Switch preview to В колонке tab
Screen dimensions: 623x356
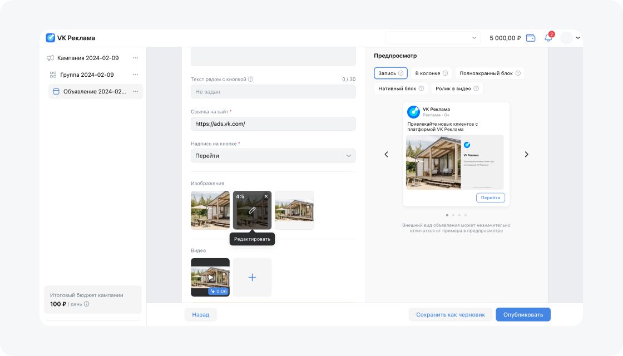click(431, 73)
